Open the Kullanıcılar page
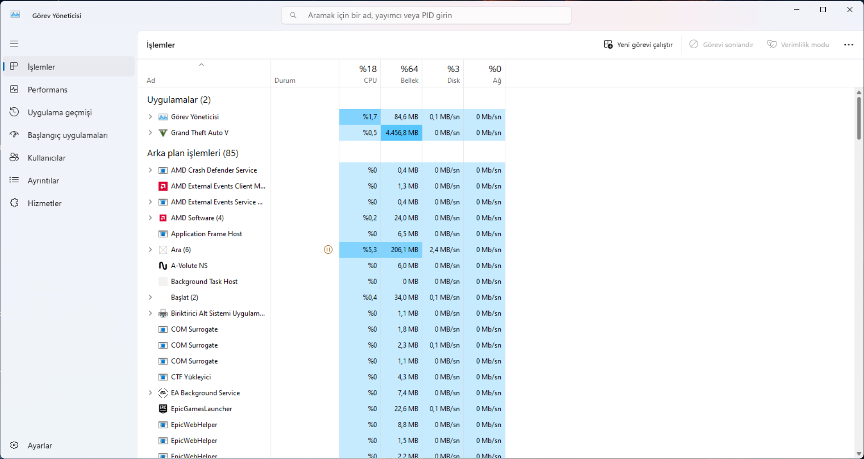This screenshot has width=864, height=459. pyautogui.click(x=69, y=158)
